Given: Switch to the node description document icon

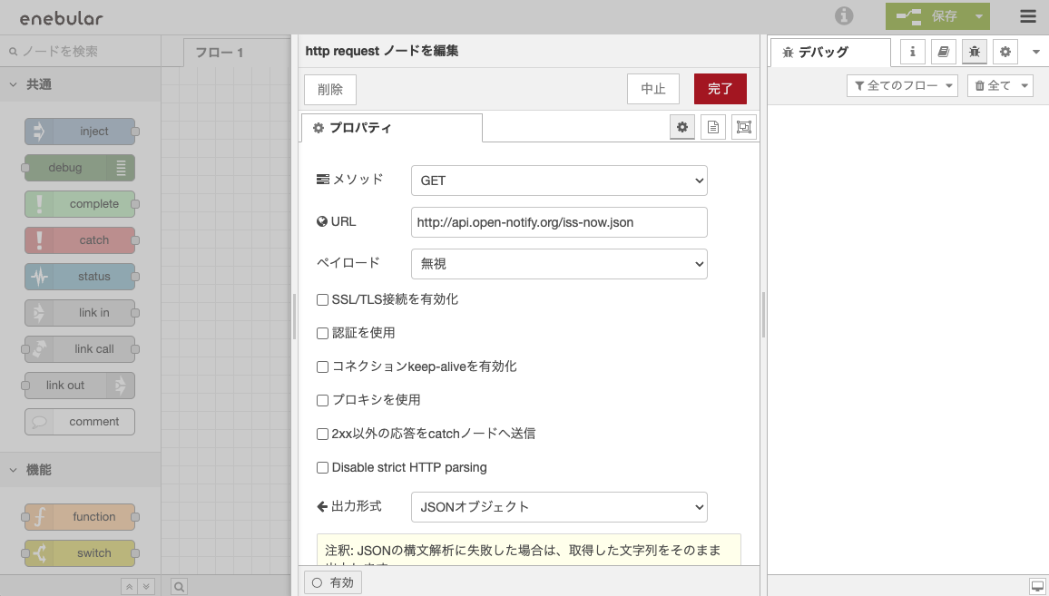Looking at the screenshot, I should pos(713,127).
